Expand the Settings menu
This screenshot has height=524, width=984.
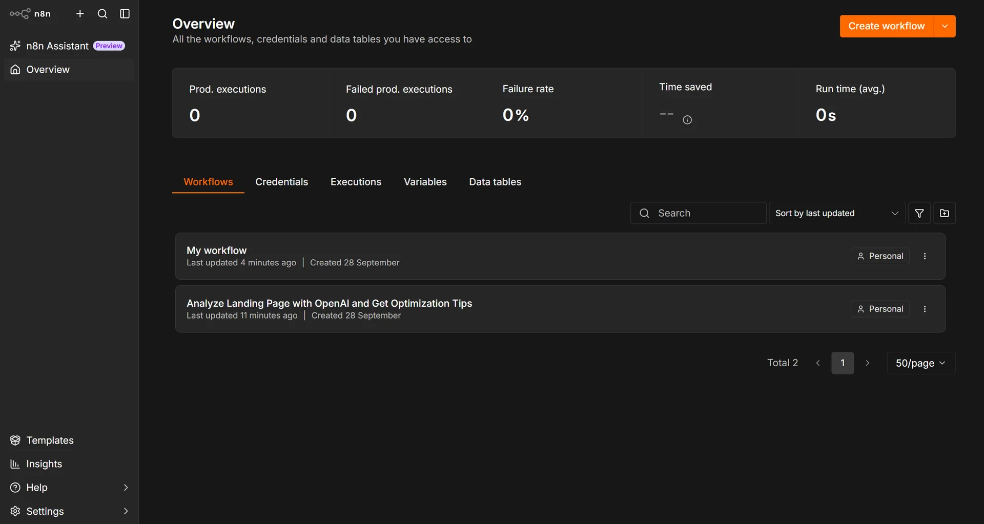pyautogui.click(x=69, y=511)
